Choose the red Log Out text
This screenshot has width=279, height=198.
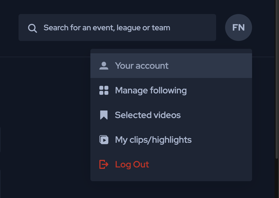[132, 164]
